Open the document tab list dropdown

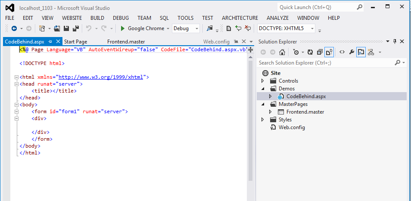[x=251, y=41]
